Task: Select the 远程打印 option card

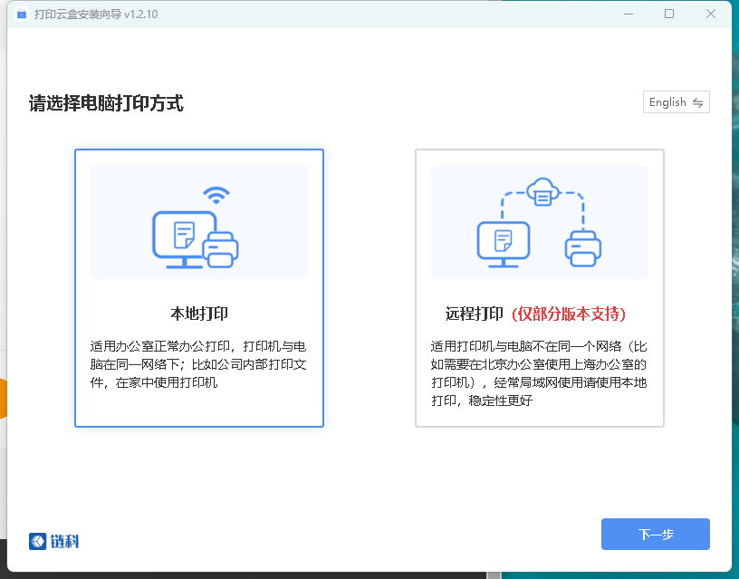Action: pyautogui.click(x=539, y=287)
